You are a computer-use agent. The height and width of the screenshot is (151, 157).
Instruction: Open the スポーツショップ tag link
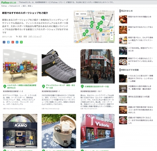(x=35, y=36)
